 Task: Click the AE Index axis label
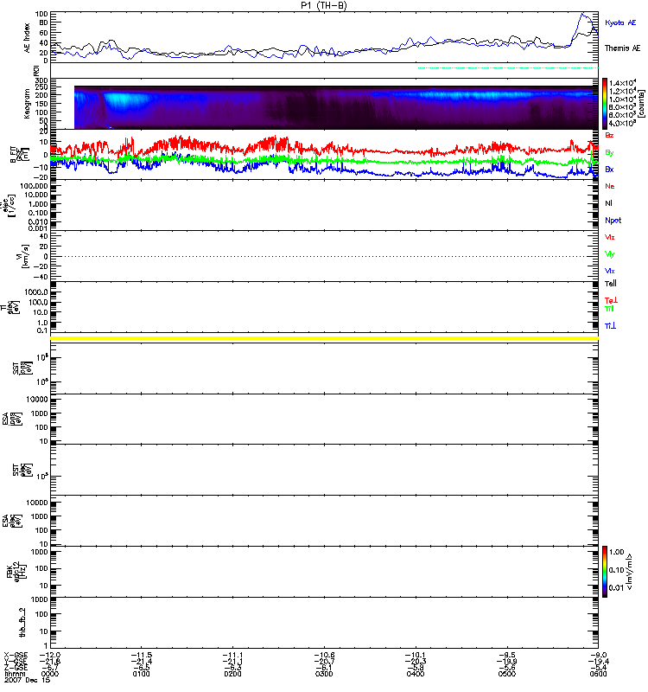[x=28, y=38]
